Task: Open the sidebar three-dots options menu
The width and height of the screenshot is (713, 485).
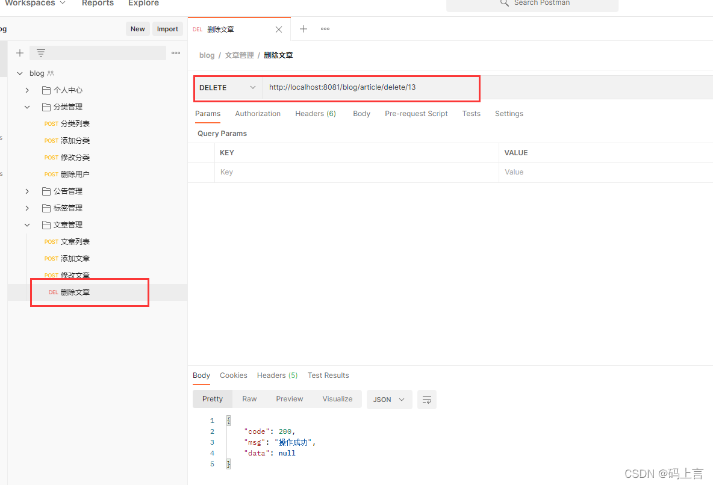Action: 176,53
